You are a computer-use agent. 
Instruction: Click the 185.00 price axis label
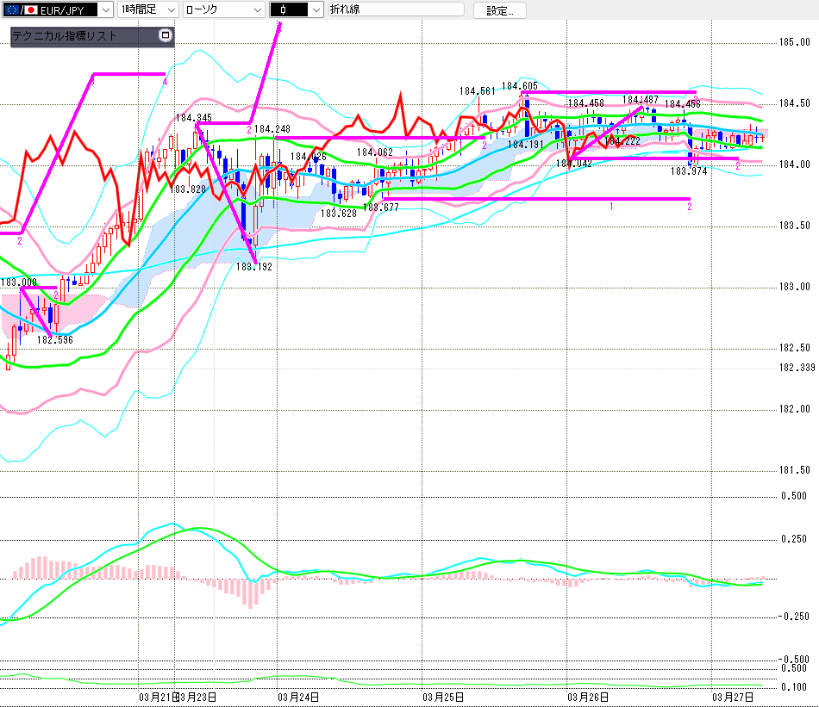(793, 42)
